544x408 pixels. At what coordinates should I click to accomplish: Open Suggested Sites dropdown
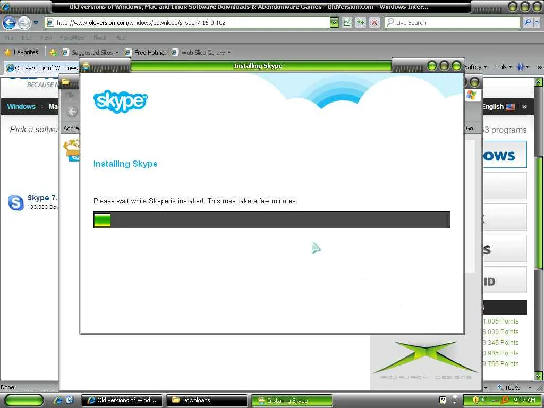90,53
